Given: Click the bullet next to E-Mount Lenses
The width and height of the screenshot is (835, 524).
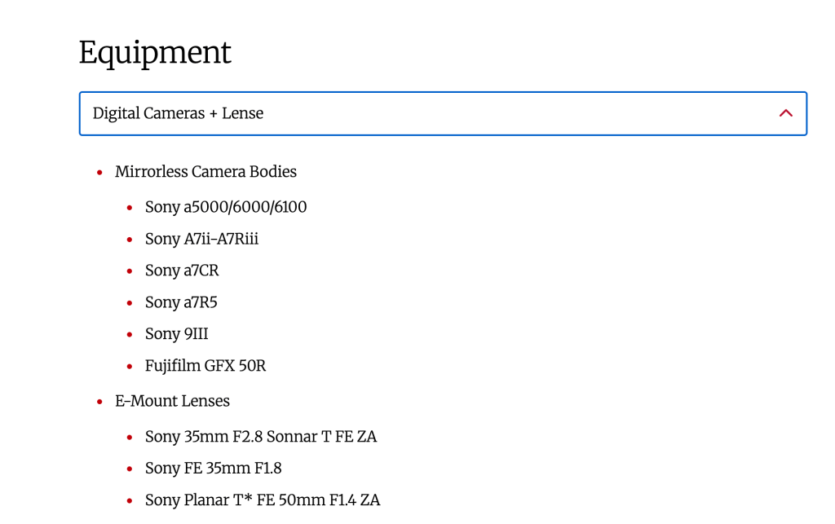Looking at the screenshot, I should [99, 401].
